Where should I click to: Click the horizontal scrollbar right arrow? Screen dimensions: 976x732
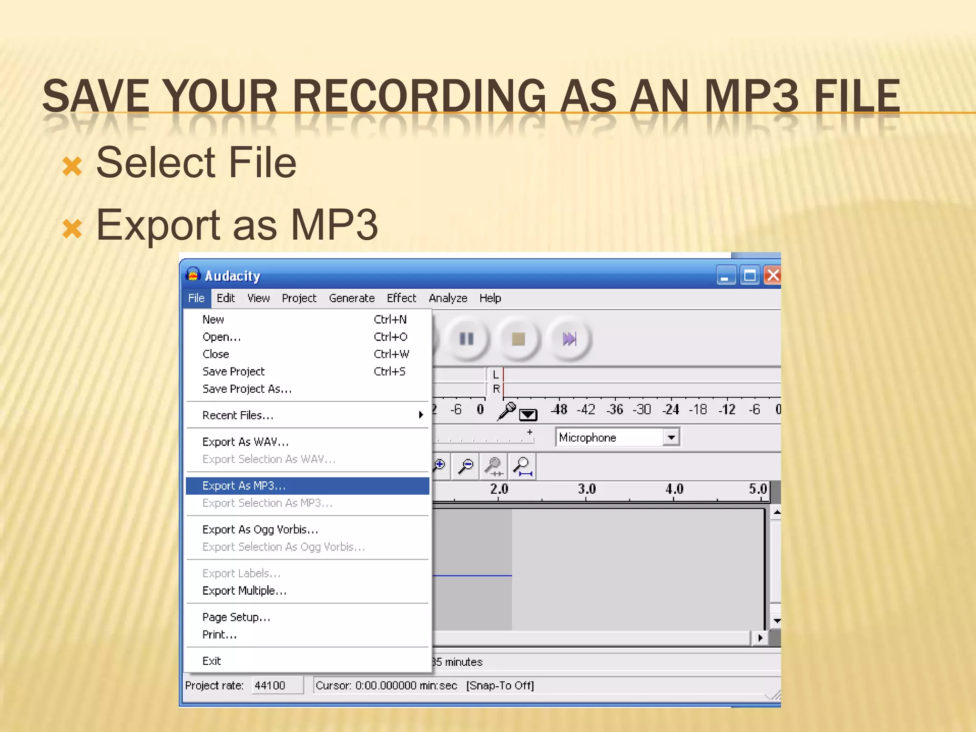pyautogui.click(x=760, y=638)
